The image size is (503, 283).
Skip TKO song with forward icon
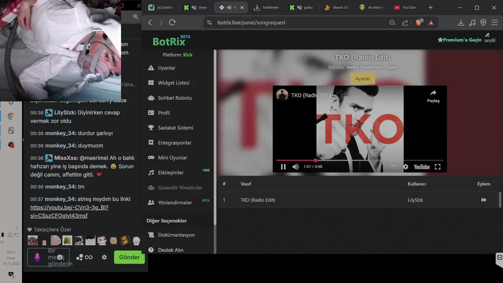coord(484,200)
